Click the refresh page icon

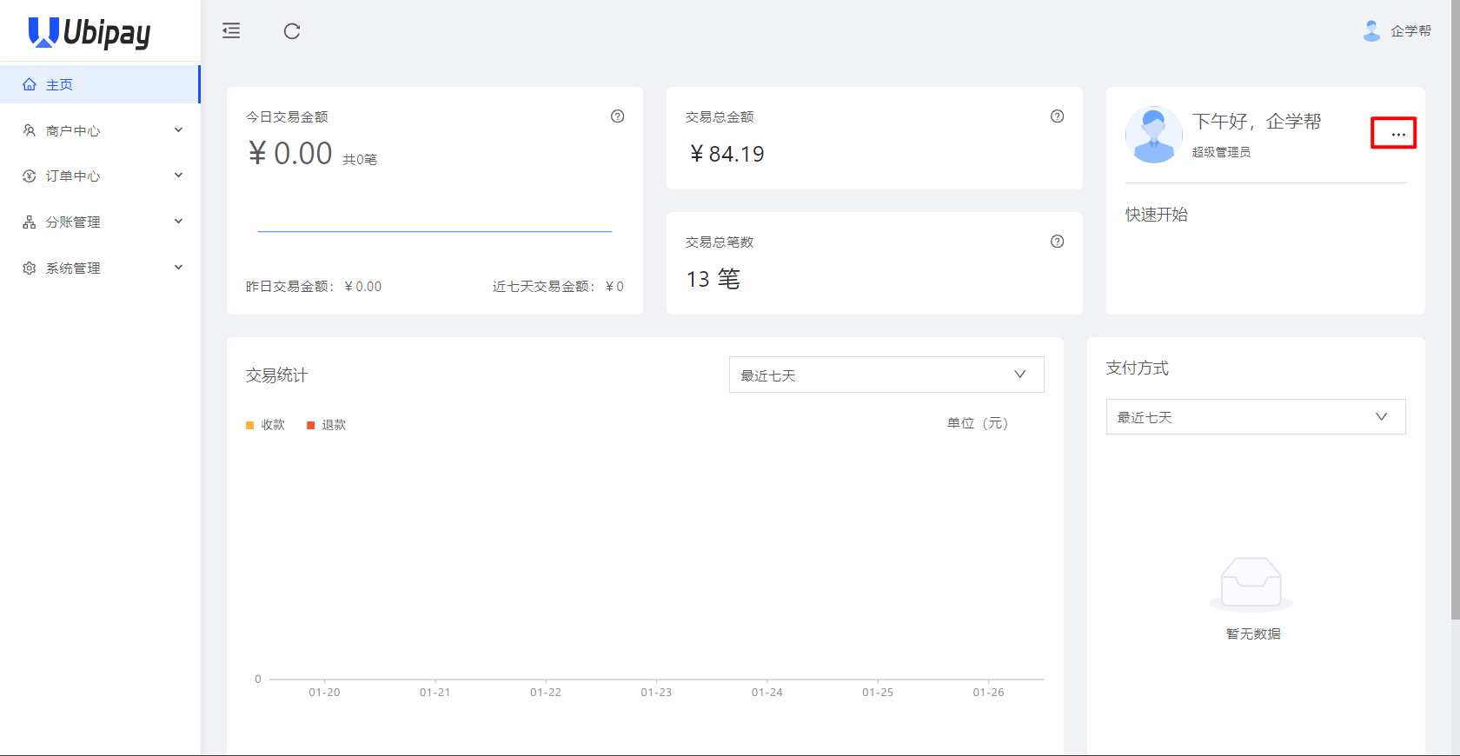(x=292, y=31)
